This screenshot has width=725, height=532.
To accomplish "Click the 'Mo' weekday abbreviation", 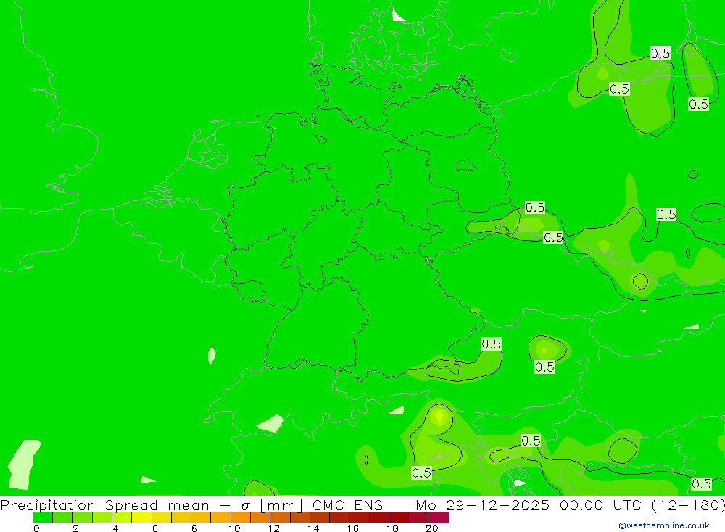I will [x=426, y=504].
